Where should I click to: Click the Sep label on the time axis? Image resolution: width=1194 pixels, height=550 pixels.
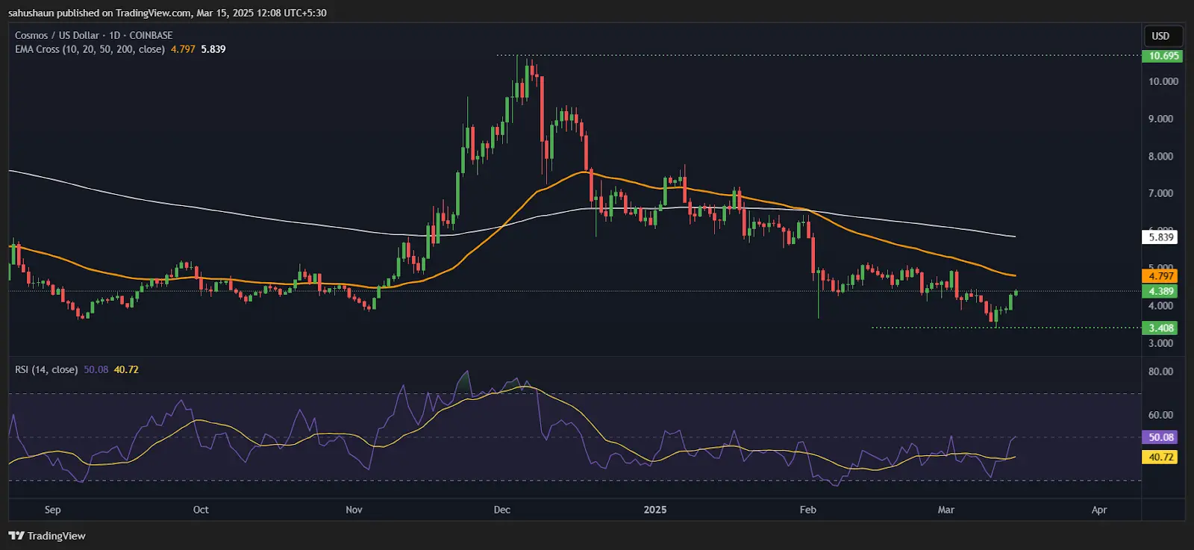pos(52,510)
